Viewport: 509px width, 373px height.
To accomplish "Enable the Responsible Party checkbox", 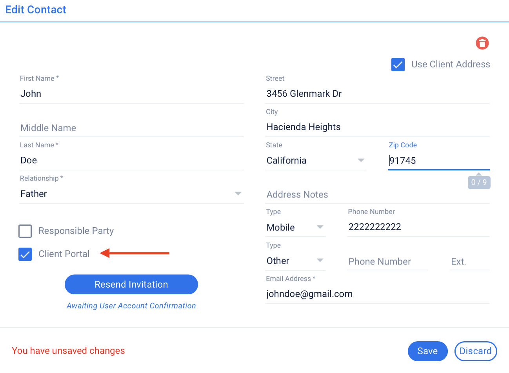I will [25, 231].
